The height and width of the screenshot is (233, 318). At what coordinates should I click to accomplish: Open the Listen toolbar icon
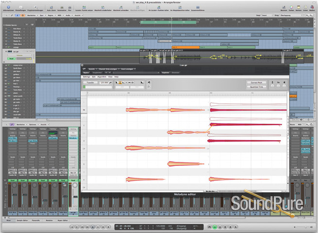tap(305, 7)
